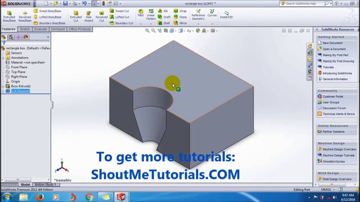Select the Rib tool
This screenshot has width=360, height=202.
tap(163, 11)
